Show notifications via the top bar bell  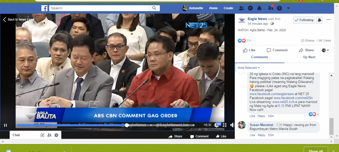(x=260, y=8)
